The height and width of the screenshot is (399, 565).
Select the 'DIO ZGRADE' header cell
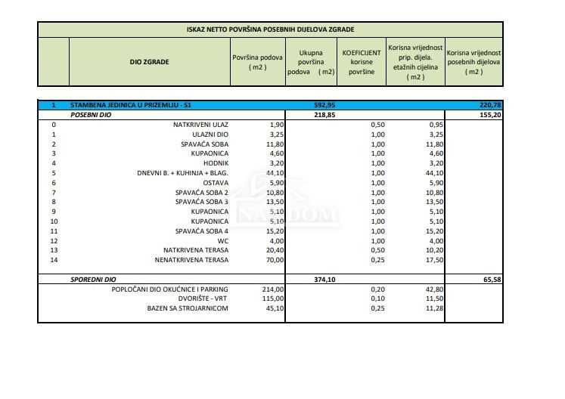click(149, 62)
